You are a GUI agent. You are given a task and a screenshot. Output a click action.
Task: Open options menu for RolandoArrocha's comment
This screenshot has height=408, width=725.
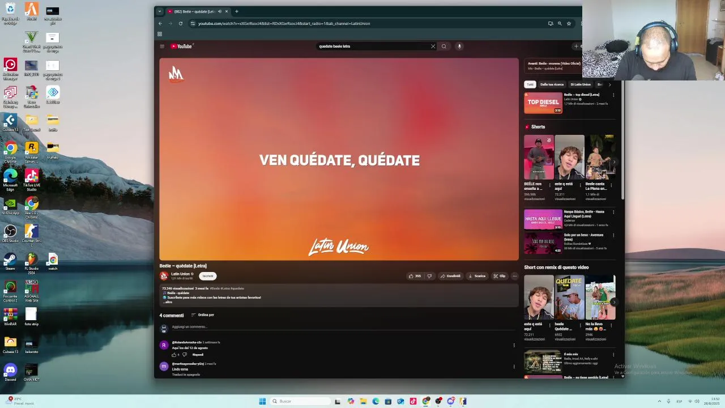(x=514, y=345)
